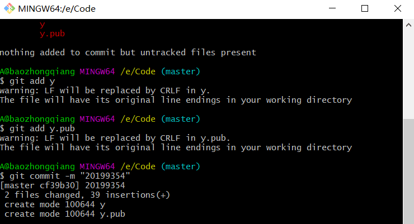
Task: Maximize the Git Bash window
Action: tap(365, 9)
